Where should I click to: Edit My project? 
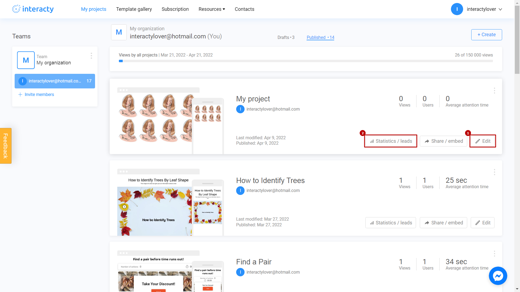pyautogui.click(x=483, y=141)
